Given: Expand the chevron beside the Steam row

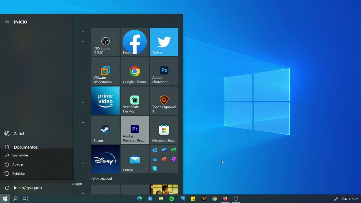Looking at the screenshot, I should [83, 122].
